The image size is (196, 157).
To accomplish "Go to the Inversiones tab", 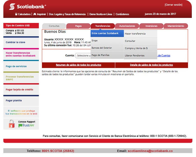I will pyautogui.click(x=151, y=26).
